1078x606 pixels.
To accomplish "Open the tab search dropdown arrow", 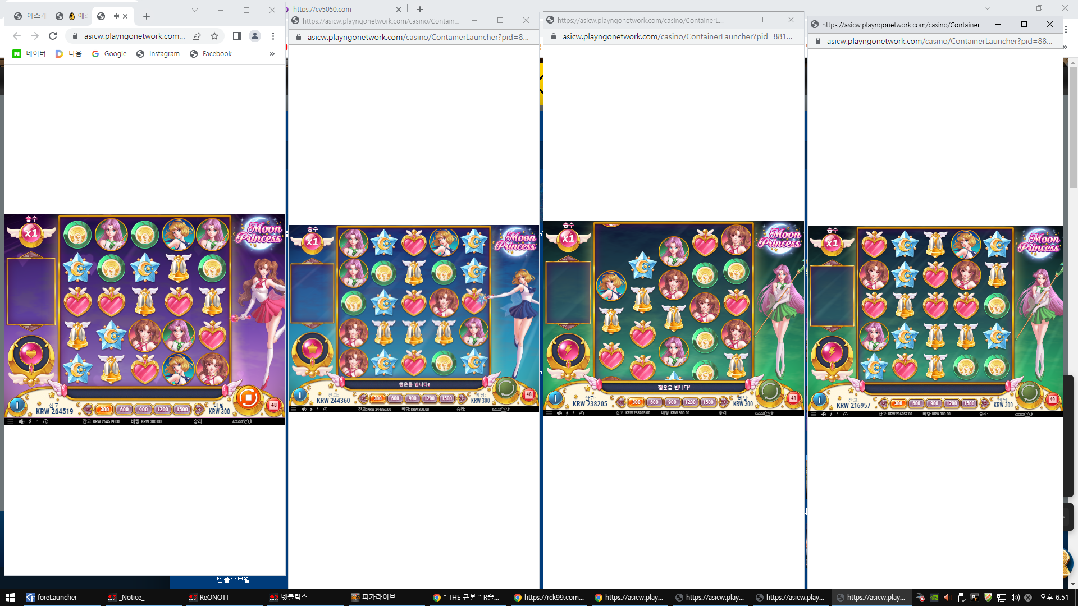I will coord(194,10).
